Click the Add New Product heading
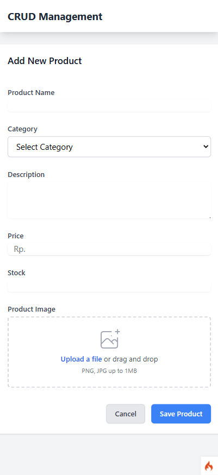 45,61
